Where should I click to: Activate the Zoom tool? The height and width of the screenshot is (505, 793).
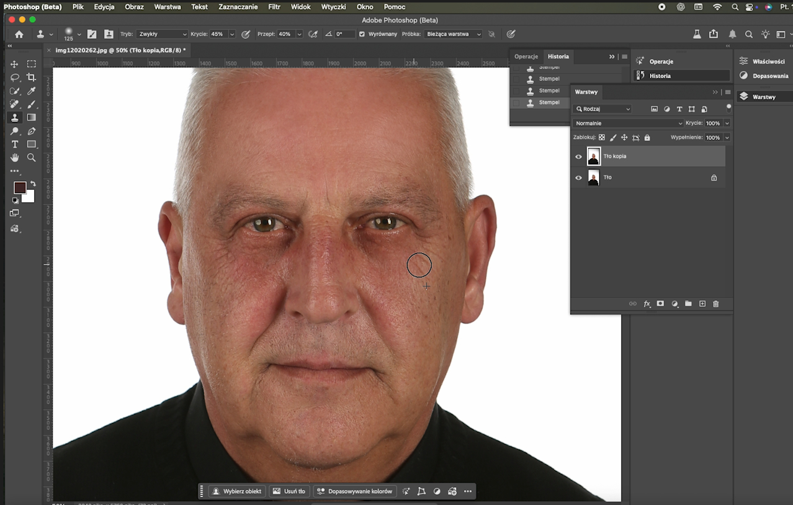31,158
